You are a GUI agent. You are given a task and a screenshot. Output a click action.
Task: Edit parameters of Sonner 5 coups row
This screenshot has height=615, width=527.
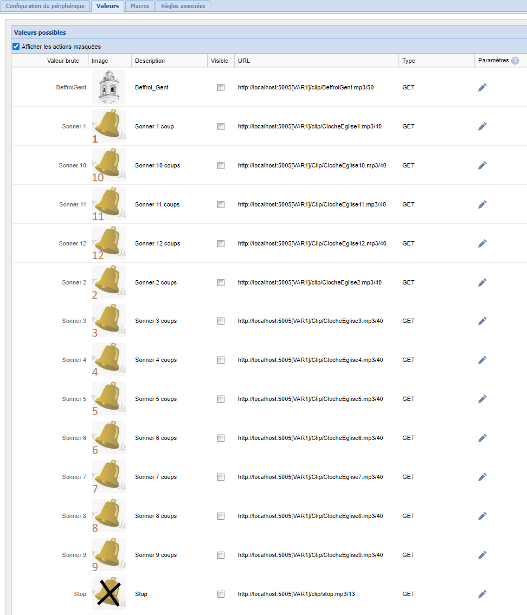482,399
